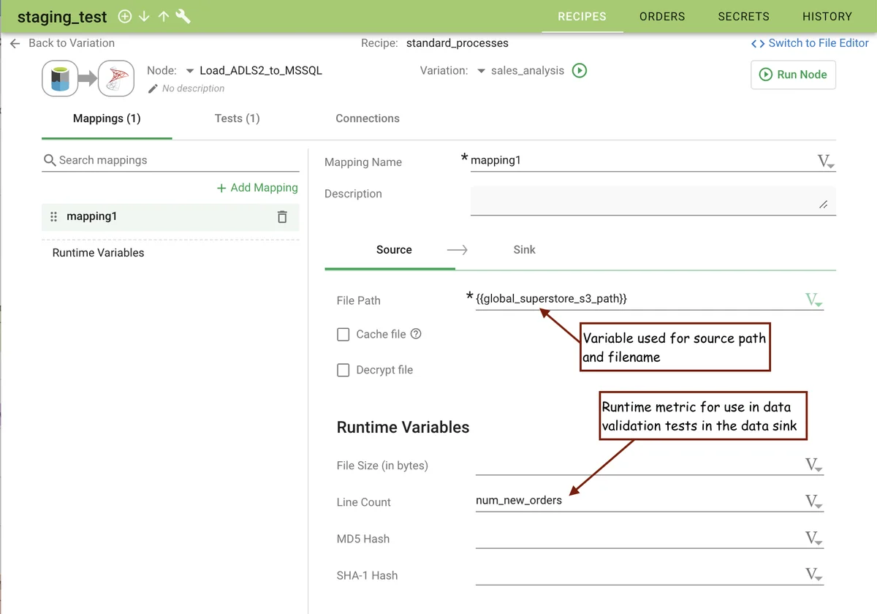Check the Decrypt file option
877x614 pixels.
[x=343, y=370]
